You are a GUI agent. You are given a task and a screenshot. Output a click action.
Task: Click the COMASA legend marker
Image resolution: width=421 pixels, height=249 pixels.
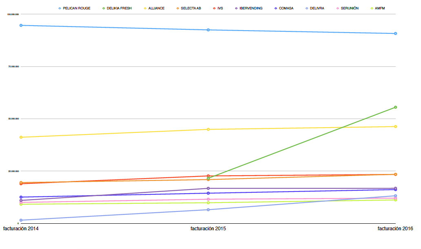pos(276,8)
